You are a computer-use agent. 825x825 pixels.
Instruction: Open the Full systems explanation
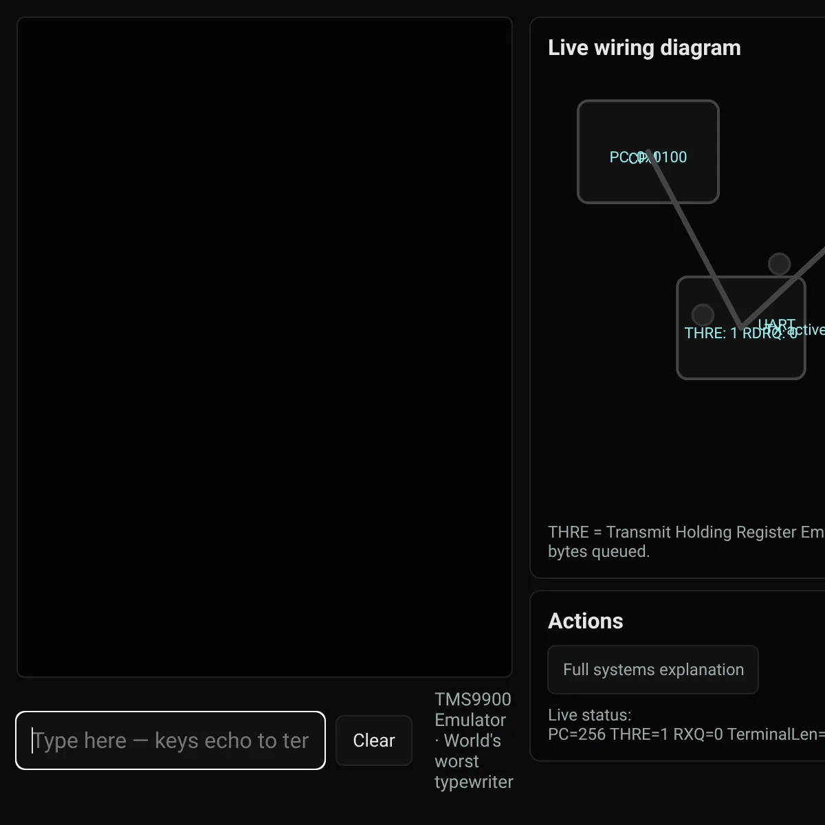(x=653, y=670)
